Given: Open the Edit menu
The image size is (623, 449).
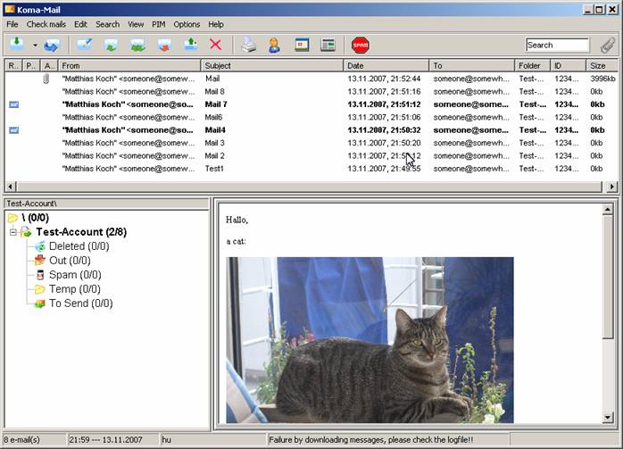Looking at the screenshot, I should click(80, 24).
